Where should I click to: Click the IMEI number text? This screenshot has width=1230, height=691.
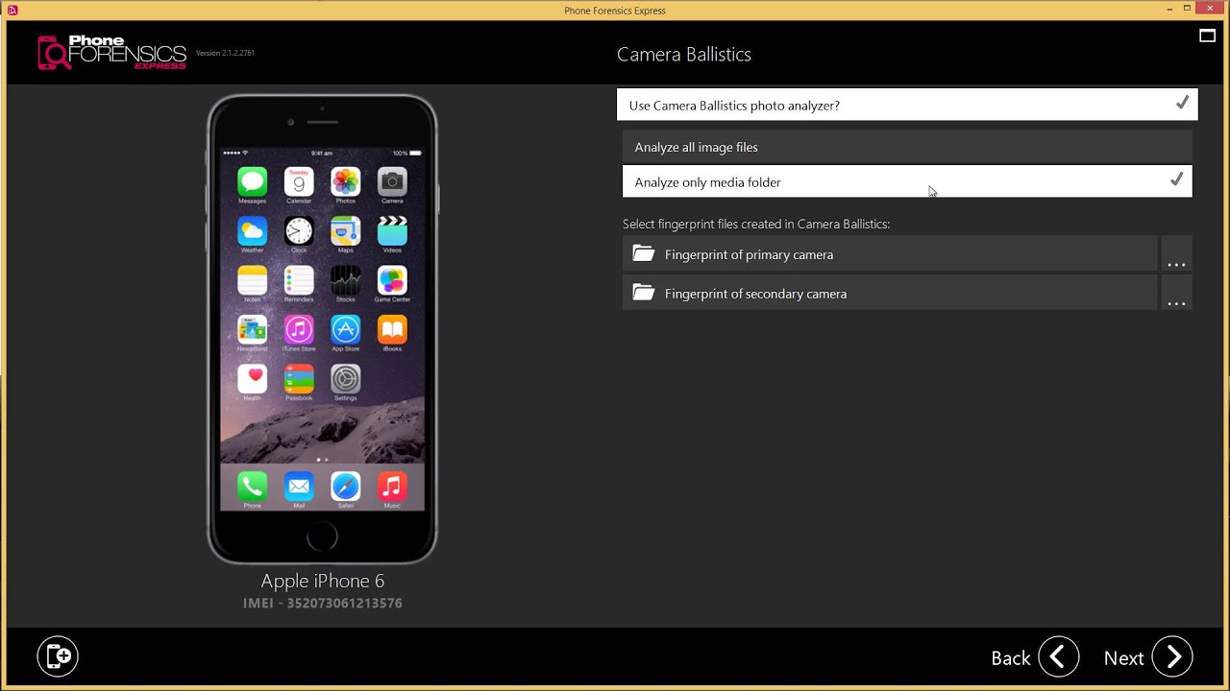click(x=323, y=603)
